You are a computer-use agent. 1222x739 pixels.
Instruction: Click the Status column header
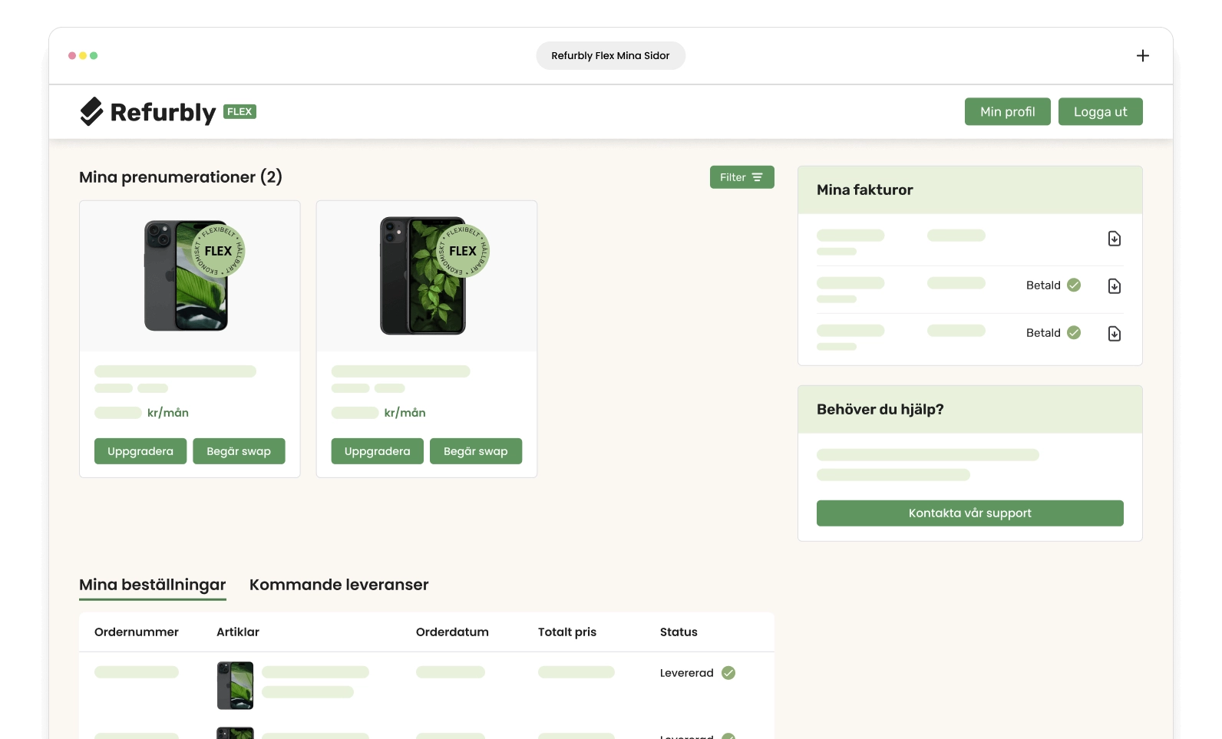(x=679, y=632)
